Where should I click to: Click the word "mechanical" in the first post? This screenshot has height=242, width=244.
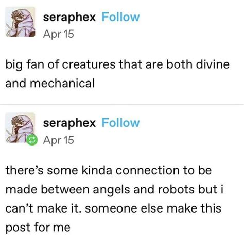[62, 83]
